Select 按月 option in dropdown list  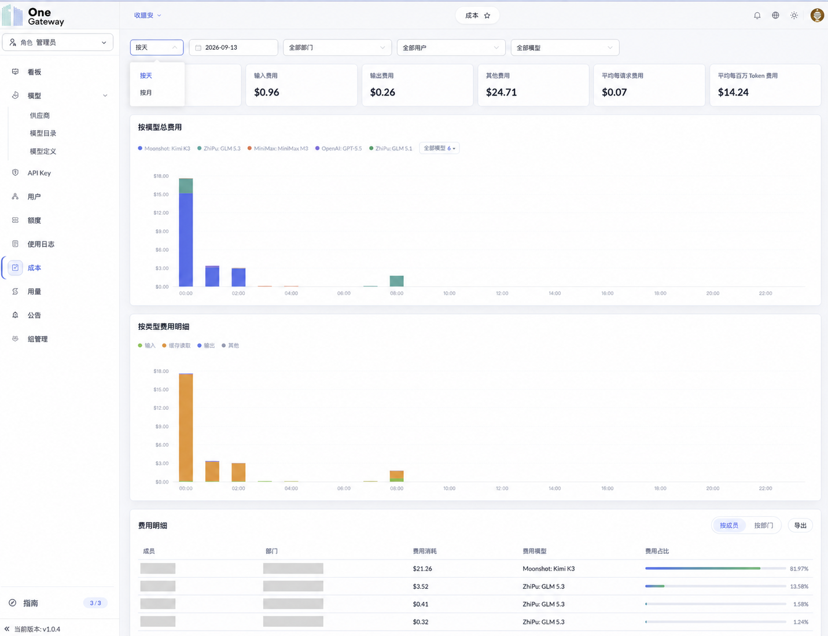146,93
